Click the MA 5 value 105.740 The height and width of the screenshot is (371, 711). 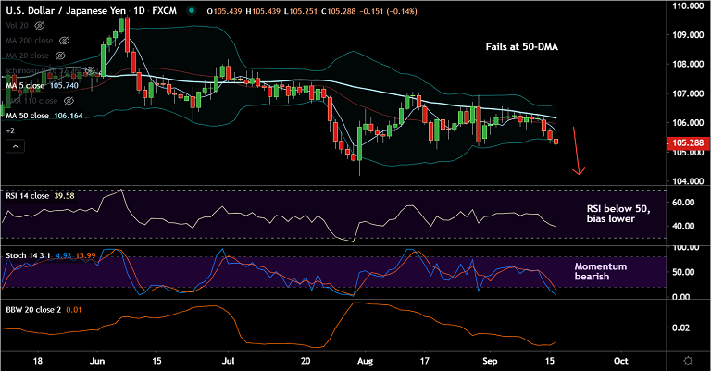coord(64,86)
